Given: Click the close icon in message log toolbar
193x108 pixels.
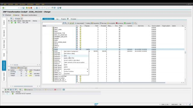Looking at the screenshot, I should tap(64, 90).
